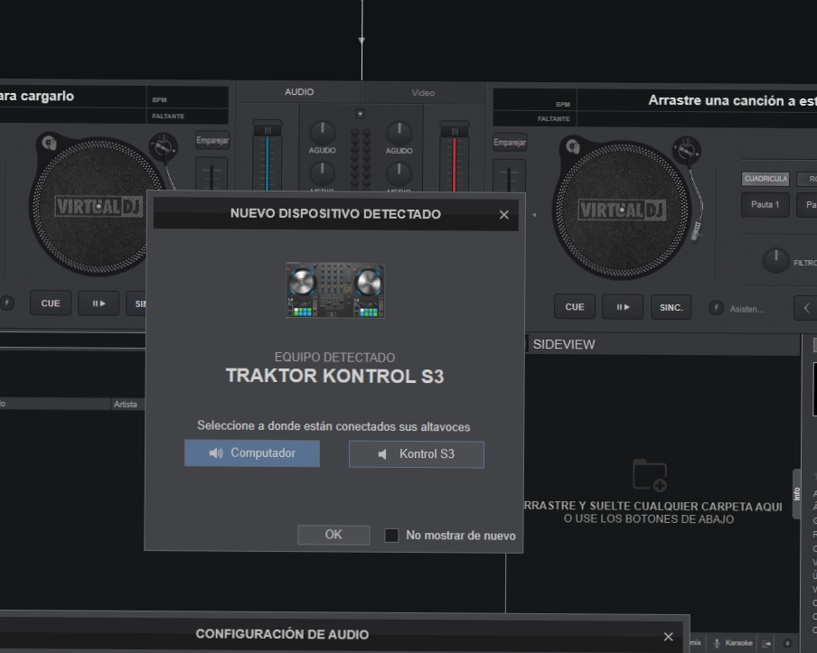Image resolution: width=817 pixels, height=653 pixels.
Task: Select Kontrol S3 as the speaker output
Action: click(417, 454)
